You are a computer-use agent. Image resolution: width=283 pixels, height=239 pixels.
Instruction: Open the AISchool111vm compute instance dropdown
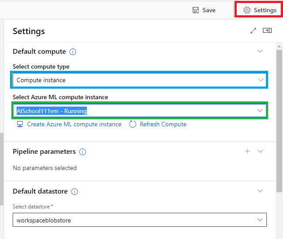[x=139, y=111]
